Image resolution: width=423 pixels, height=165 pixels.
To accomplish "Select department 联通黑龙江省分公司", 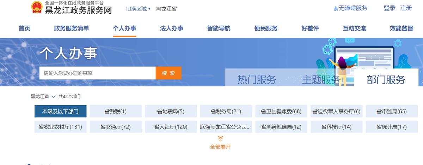I will 226,127.
